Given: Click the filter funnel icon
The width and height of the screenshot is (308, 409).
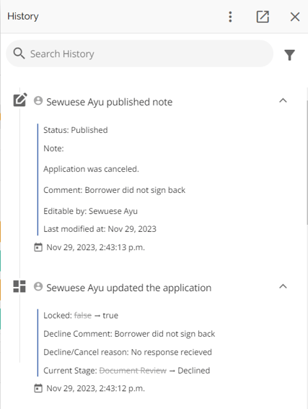Looking at the screenshot, I should coord(289,55).
